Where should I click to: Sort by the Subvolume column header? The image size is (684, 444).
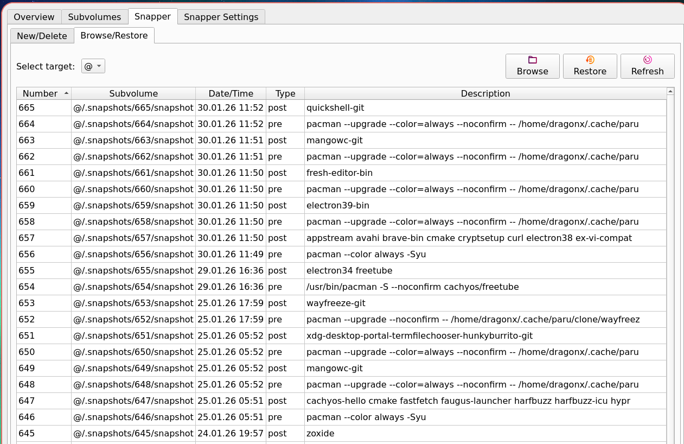coord(133,93)
